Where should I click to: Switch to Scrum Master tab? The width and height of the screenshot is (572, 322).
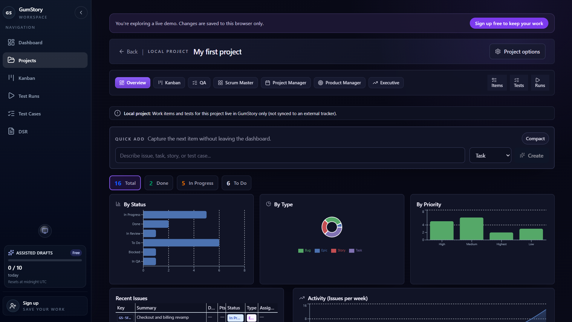tap(235, 83)
